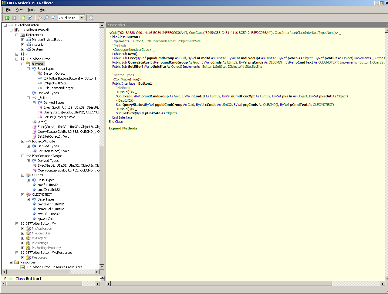This screenshot has width=388, height=294.
Task: Click the Bookmarks star icon
Action: (x=39, y=18)
